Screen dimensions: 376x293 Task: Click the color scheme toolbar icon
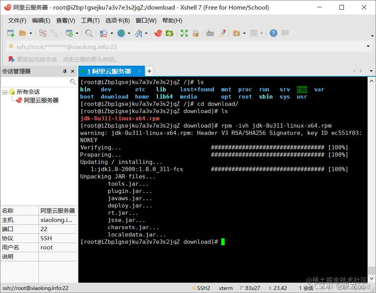[x=104, y=33]
